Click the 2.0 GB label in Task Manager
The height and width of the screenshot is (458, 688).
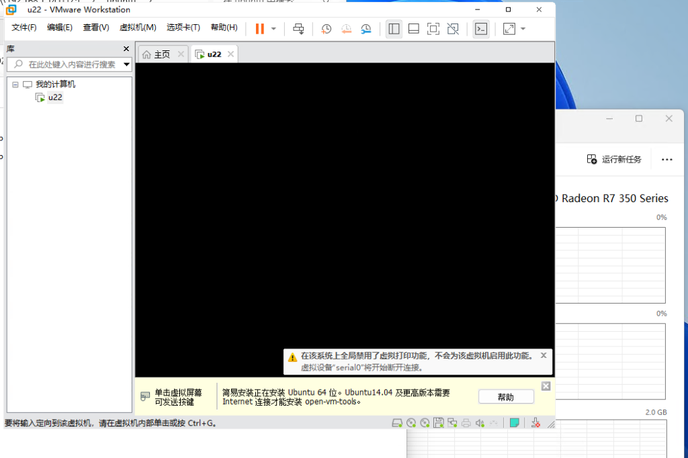click(x=656, y=412)
